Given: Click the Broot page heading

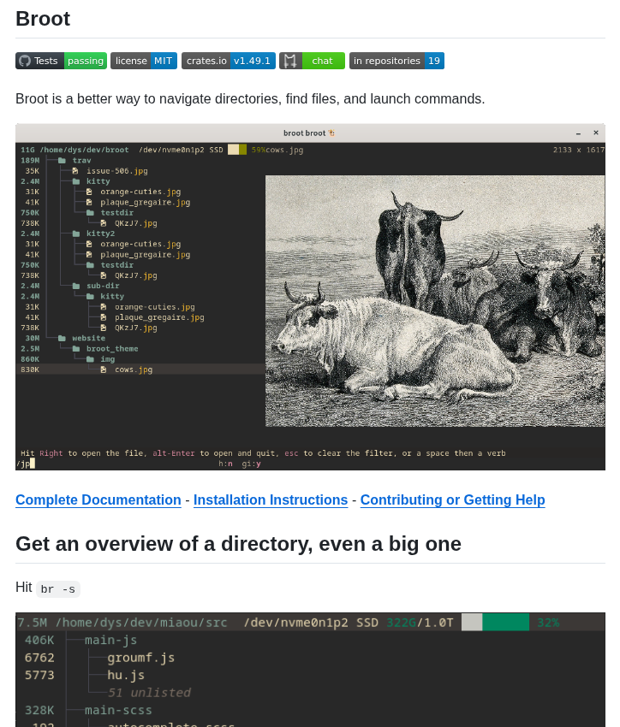Looking at the screenshot, I should tap(43, 19).
